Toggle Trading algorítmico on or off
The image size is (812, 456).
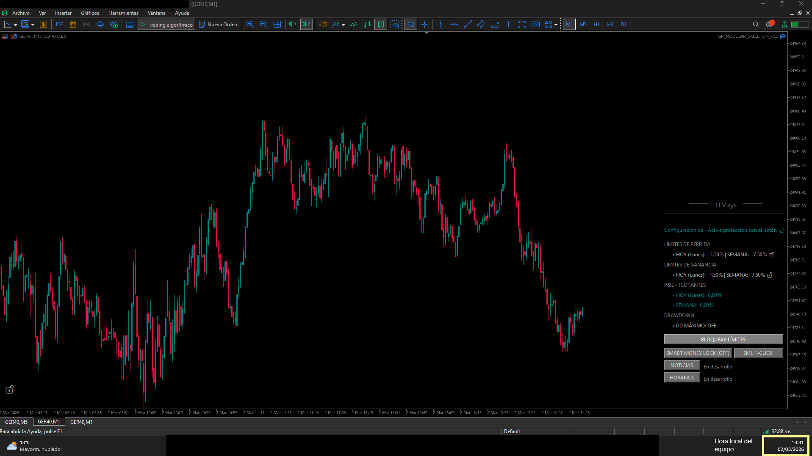tap(166, 25)
